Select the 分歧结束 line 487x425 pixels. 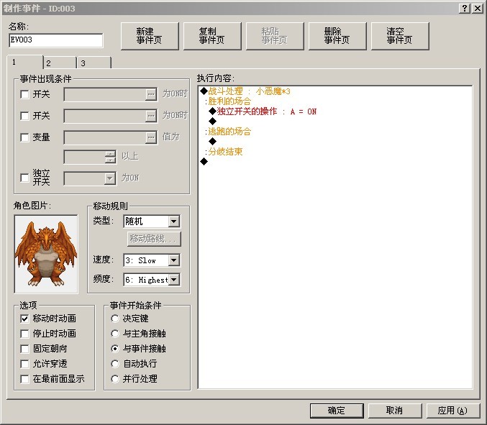pyautogui.click(x=224, y=152)
